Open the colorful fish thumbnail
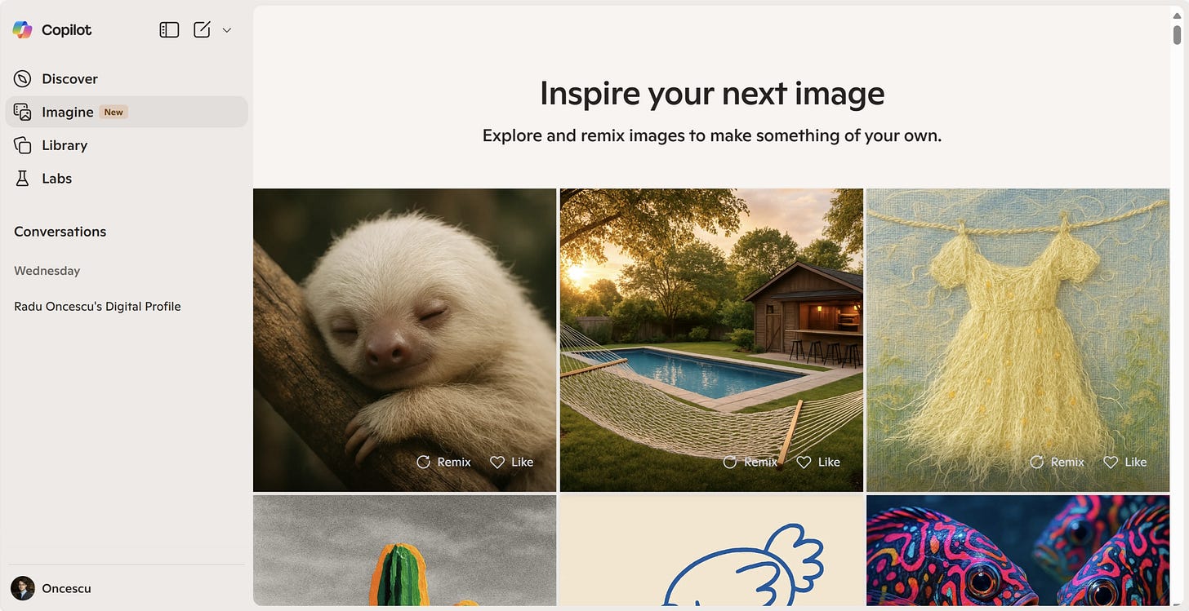 pyautogui.click(x=1018, y=551)
